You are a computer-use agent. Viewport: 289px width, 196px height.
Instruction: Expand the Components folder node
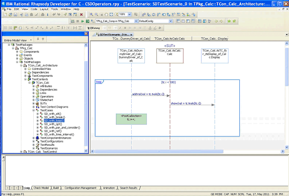tap(17, 52)
